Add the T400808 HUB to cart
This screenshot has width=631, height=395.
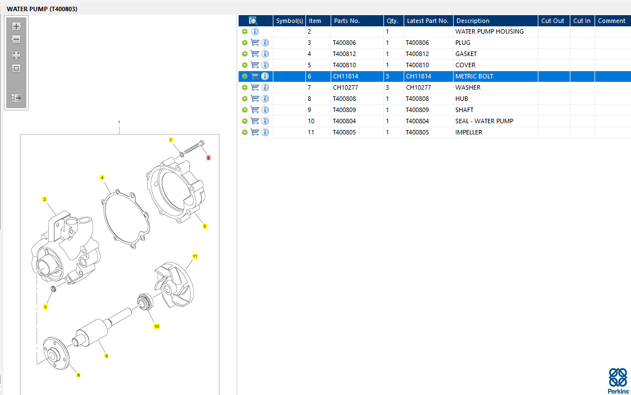(x=255, y=99)
